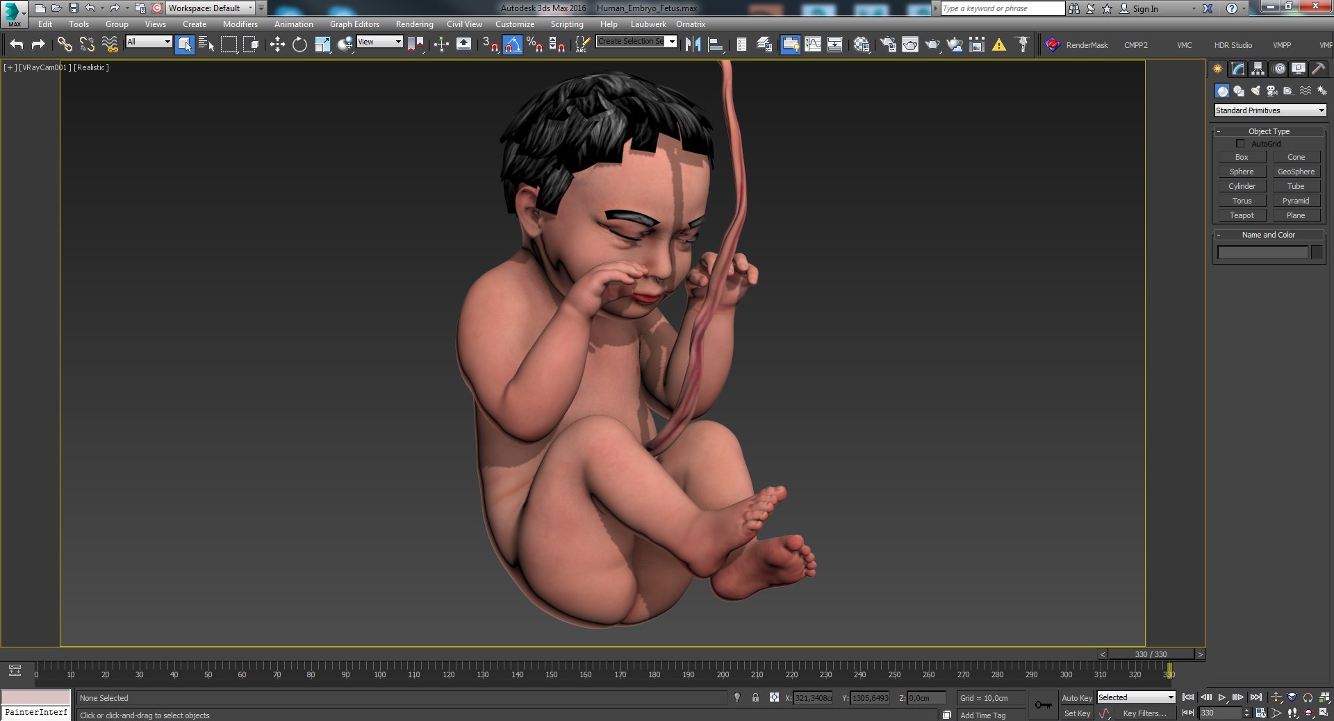Open the [+] viewport menu label
The image size is (1334, 721).
(10, 67)
